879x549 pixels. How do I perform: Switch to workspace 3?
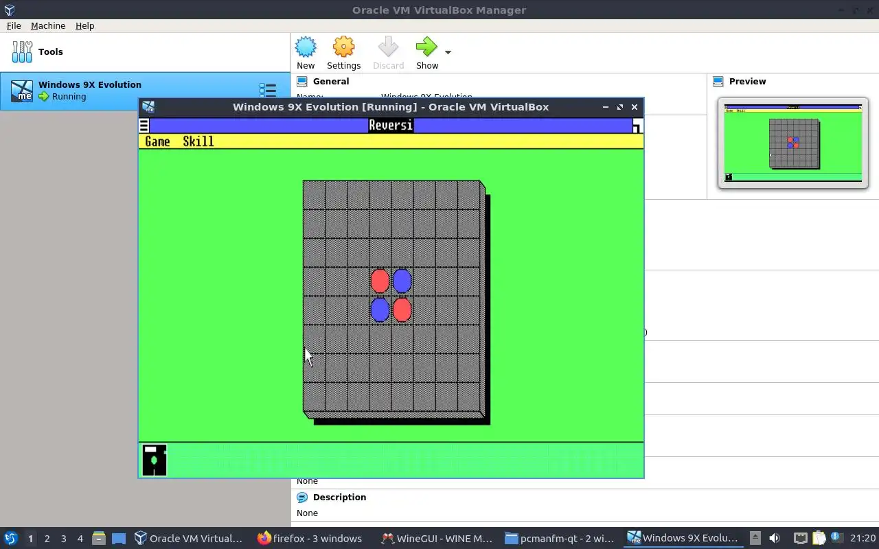pos(63,539)
